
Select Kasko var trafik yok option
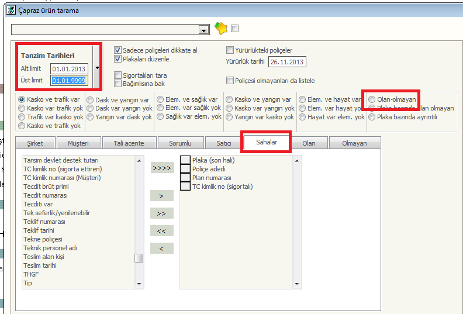[x=22, y=108]
